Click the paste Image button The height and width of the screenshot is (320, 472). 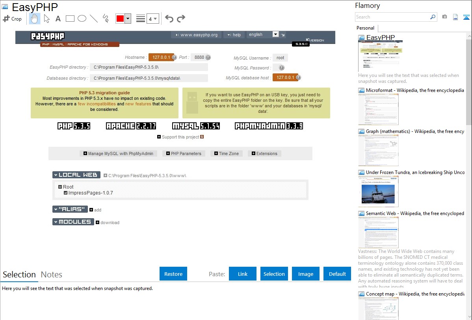[x=306, y=274]
